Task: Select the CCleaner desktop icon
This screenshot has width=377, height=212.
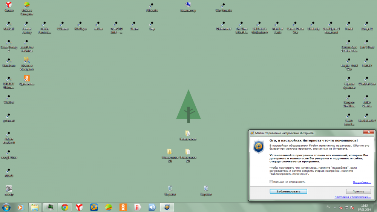Action: (63, 26)
